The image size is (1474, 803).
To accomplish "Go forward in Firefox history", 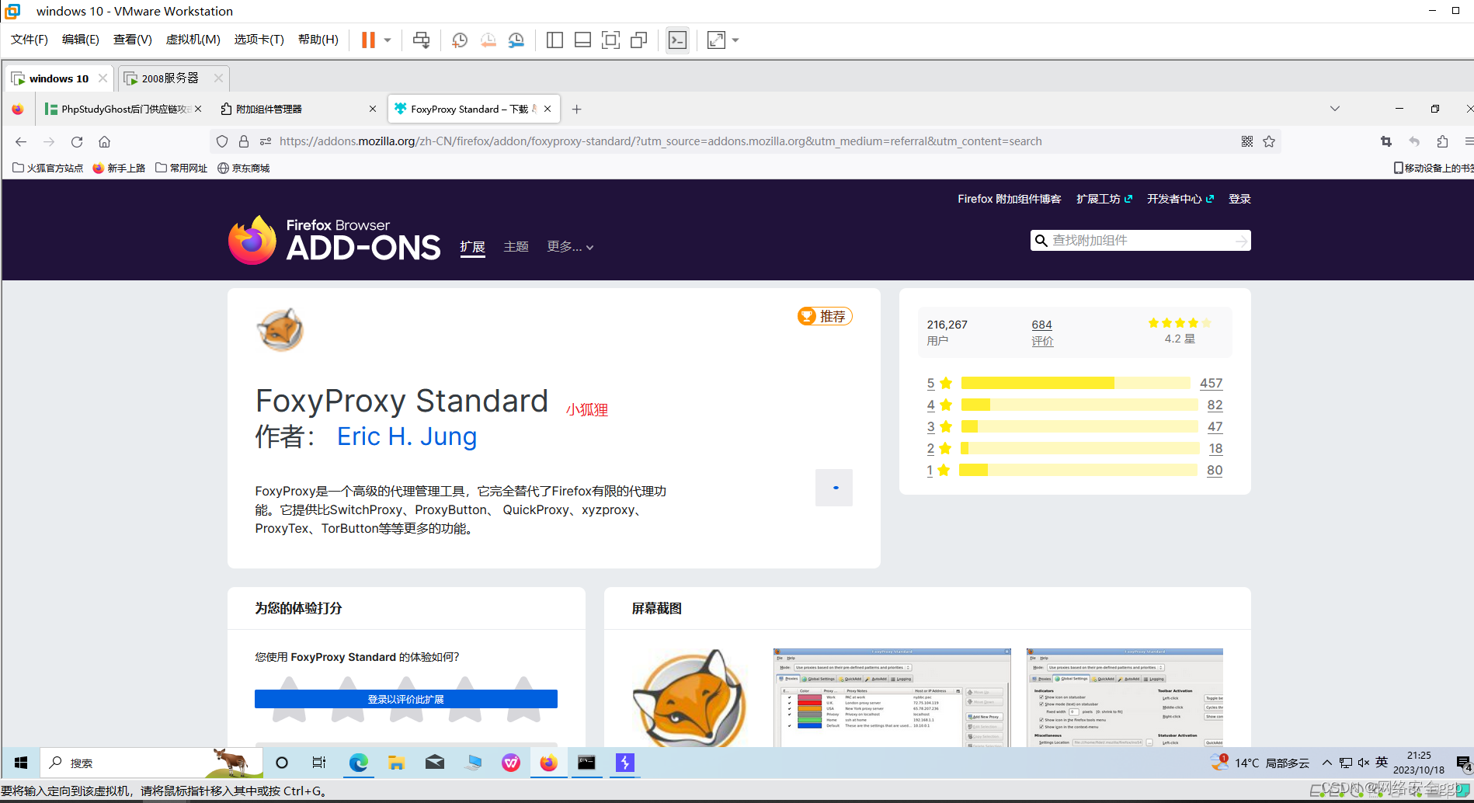I will click(x=49, y=141).
